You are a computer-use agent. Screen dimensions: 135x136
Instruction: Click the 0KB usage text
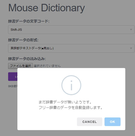pyautogui.click(x=13, y=86)
